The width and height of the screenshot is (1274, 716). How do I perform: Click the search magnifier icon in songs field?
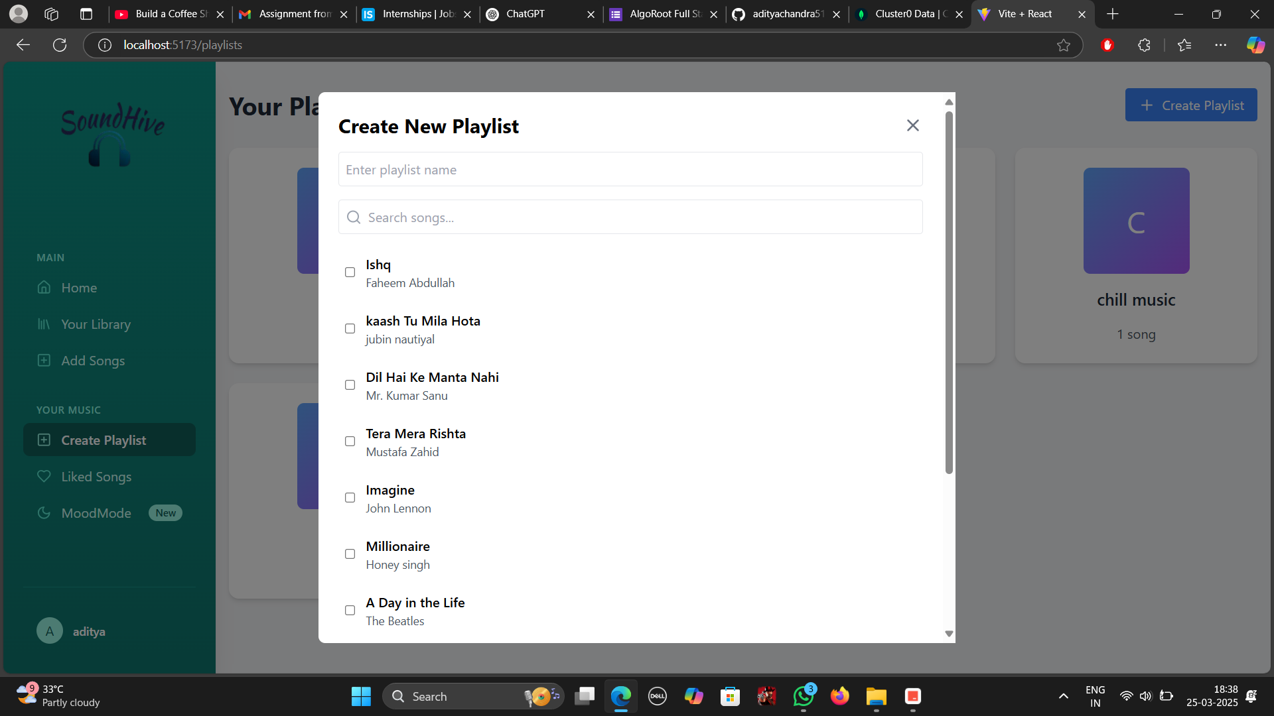click(x=354, y=217)
